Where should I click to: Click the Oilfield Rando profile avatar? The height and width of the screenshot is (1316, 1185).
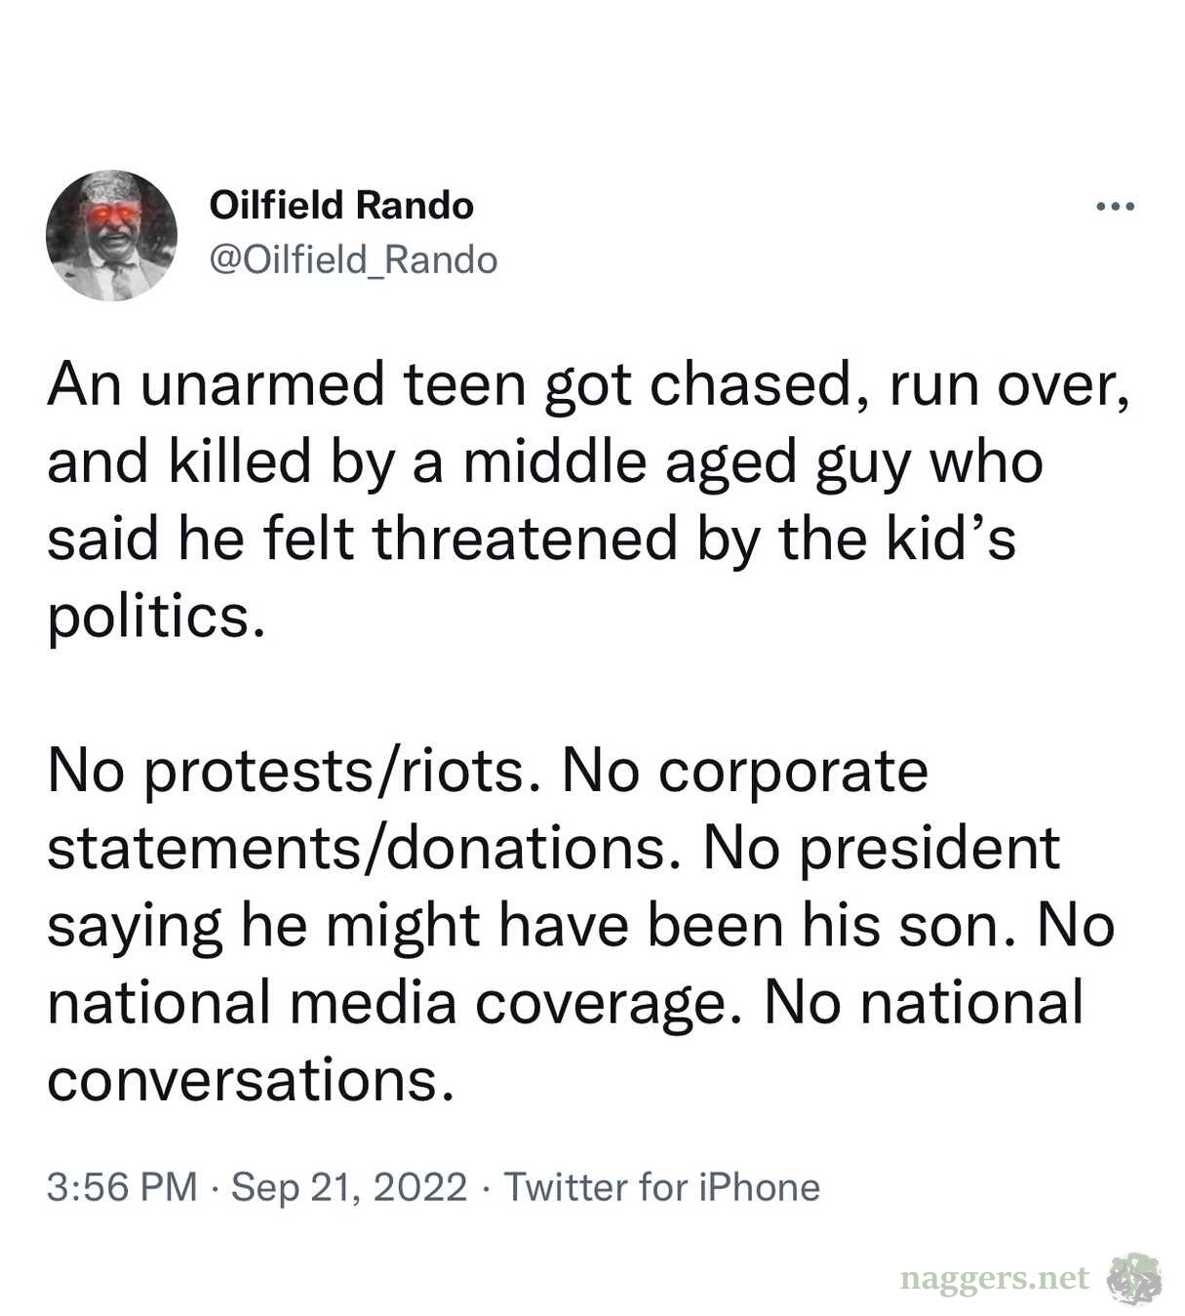[x=111, y=235]
